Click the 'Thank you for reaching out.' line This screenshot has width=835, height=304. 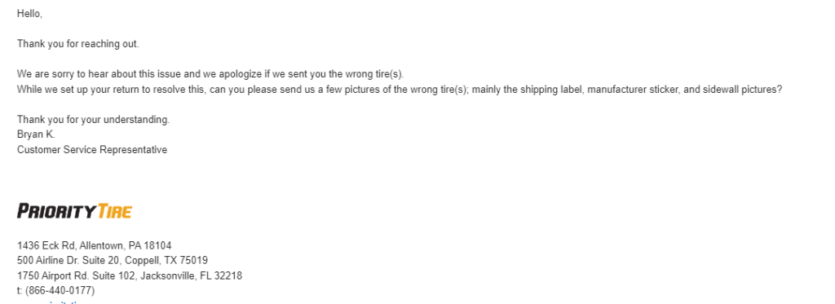click(x=77, y=44)
